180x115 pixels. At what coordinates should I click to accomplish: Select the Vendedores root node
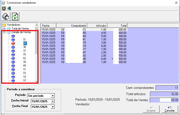click(14, 25)
